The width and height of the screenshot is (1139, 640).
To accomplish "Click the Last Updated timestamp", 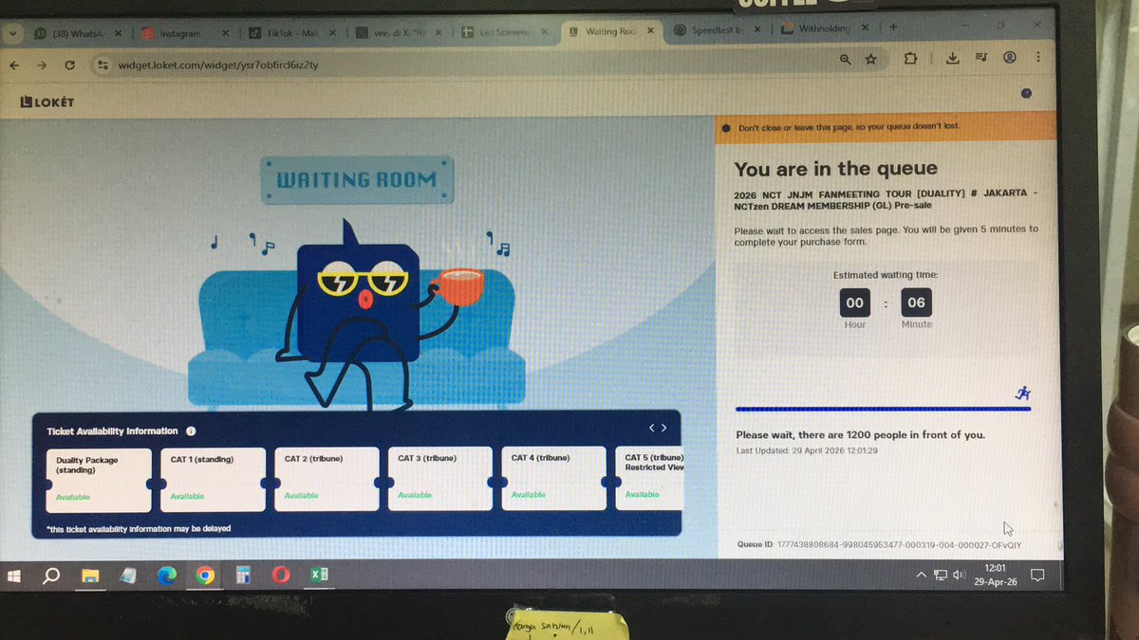I will coord(807,450).
